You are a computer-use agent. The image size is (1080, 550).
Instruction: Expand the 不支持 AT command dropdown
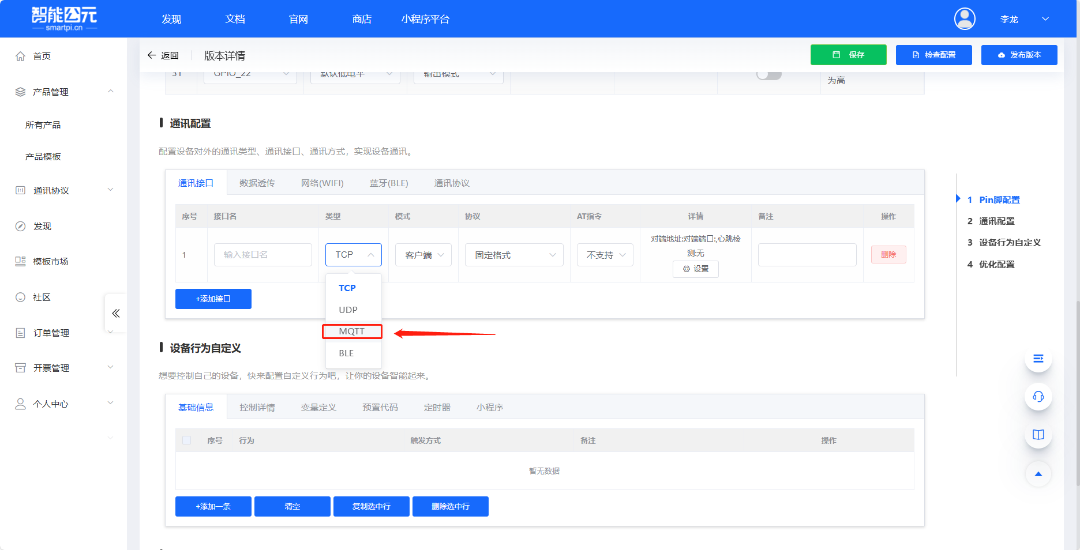(x=605, y=255)
